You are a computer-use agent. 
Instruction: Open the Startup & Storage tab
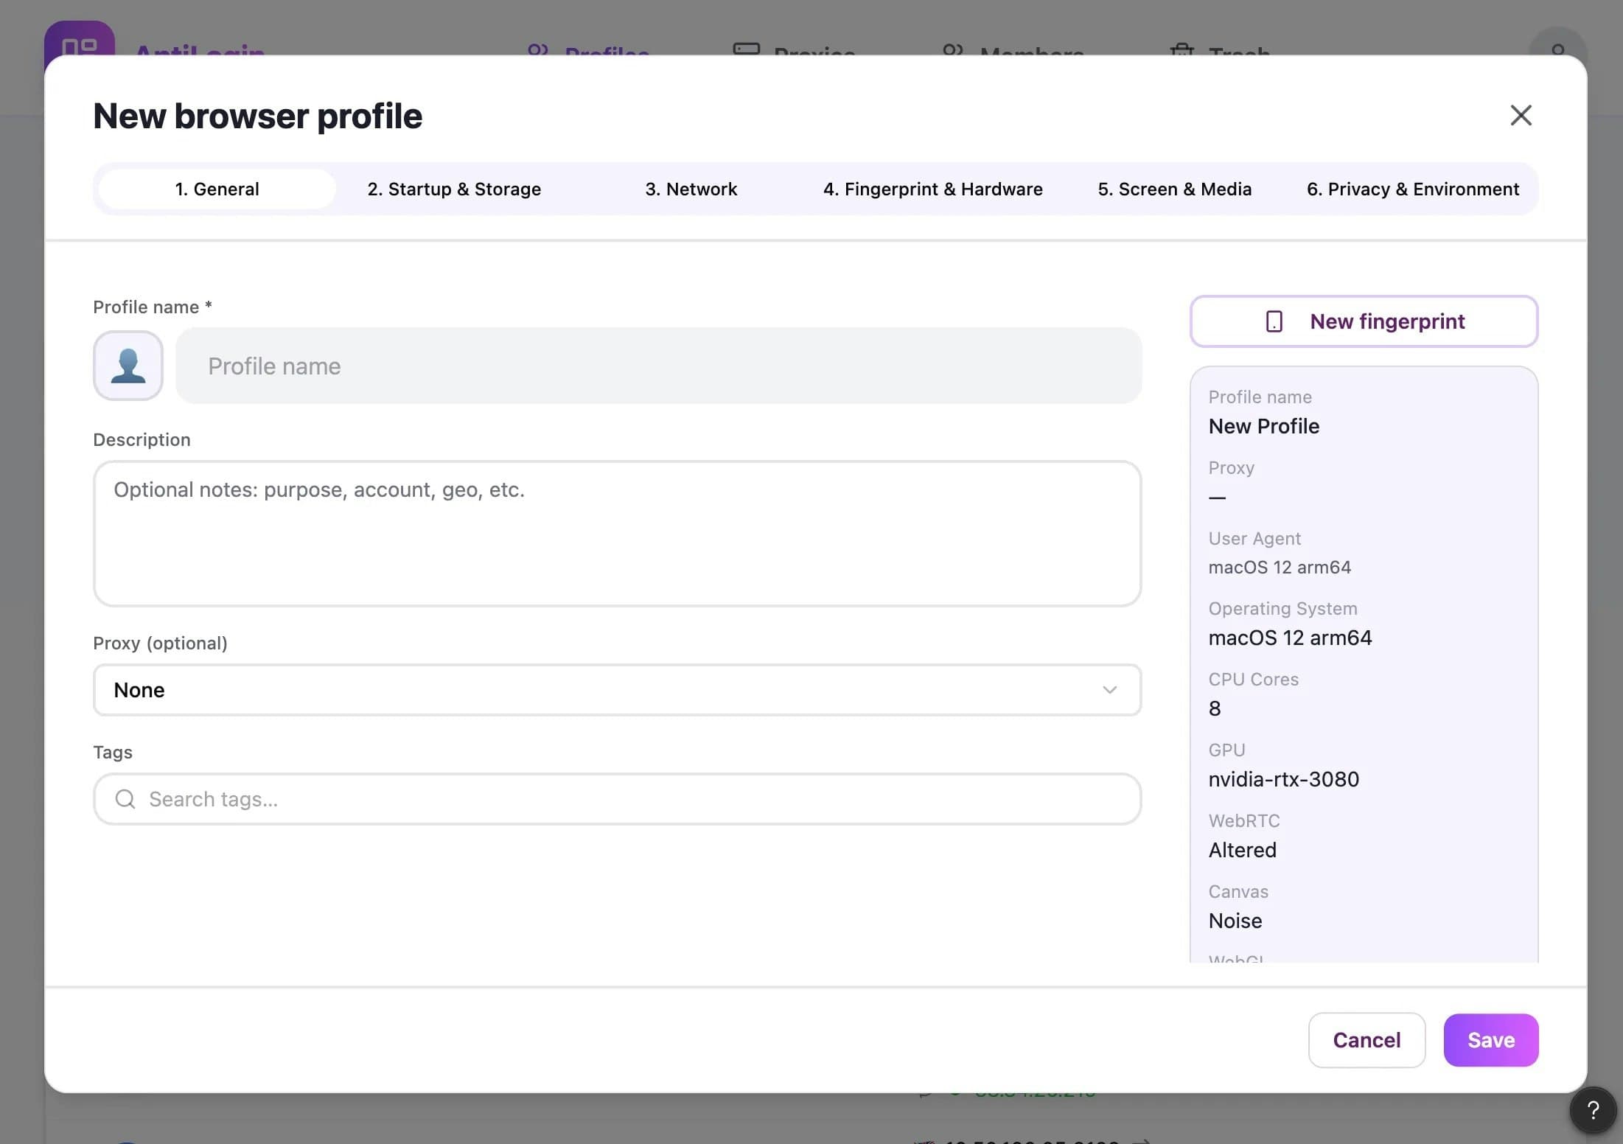click(454, 189)
